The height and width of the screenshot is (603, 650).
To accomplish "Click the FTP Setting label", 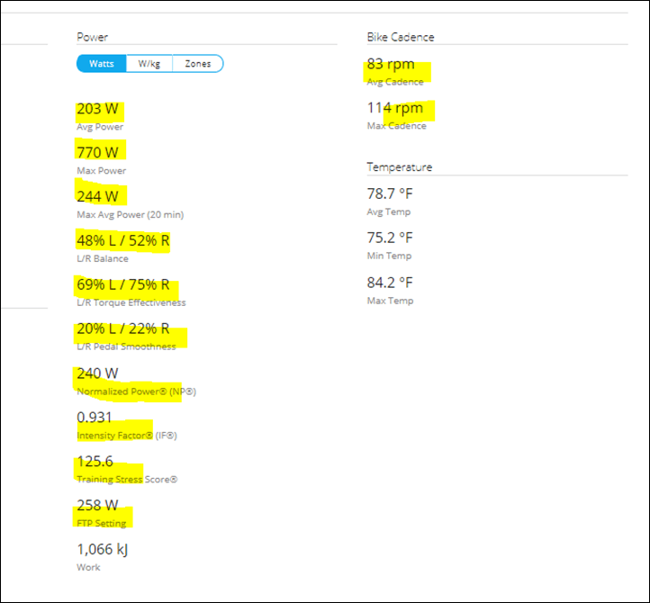I will pyautogui.click(x=102, y=524).
